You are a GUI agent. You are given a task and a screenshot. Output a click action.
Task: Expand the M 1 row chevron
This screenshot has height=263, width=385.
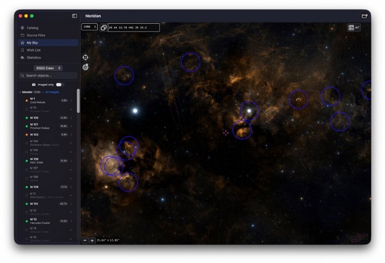[x=71, y=100]
